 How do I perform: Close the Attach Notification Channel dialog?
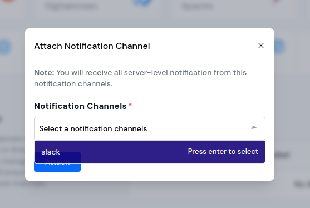pos(261,46)
